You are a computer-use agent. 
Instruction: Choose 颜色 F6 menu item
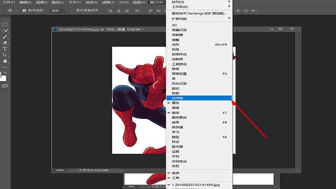tap(199, 137)
